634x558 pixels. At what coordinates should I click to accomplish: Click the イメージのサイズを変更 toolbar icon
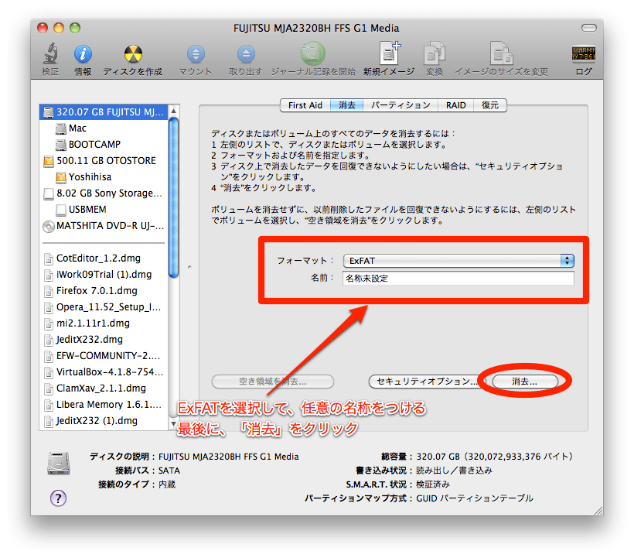[x=501, y=53]
